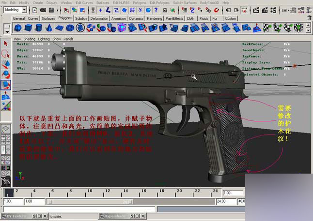Create a polygon sphere from shelf
Viewport: 313px width, 221px height.
pyautogui.click(x=18, y=28)
